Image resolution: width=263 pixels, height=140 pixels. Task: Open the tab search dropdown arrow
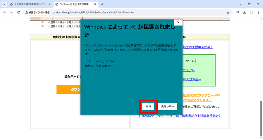4,4
